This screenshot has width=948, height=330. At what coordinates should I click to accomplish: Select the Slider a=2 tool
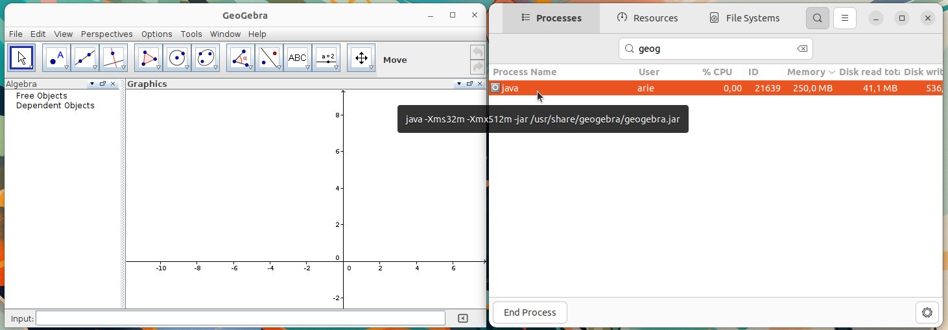pyautogui.click(x=326, y=58)
